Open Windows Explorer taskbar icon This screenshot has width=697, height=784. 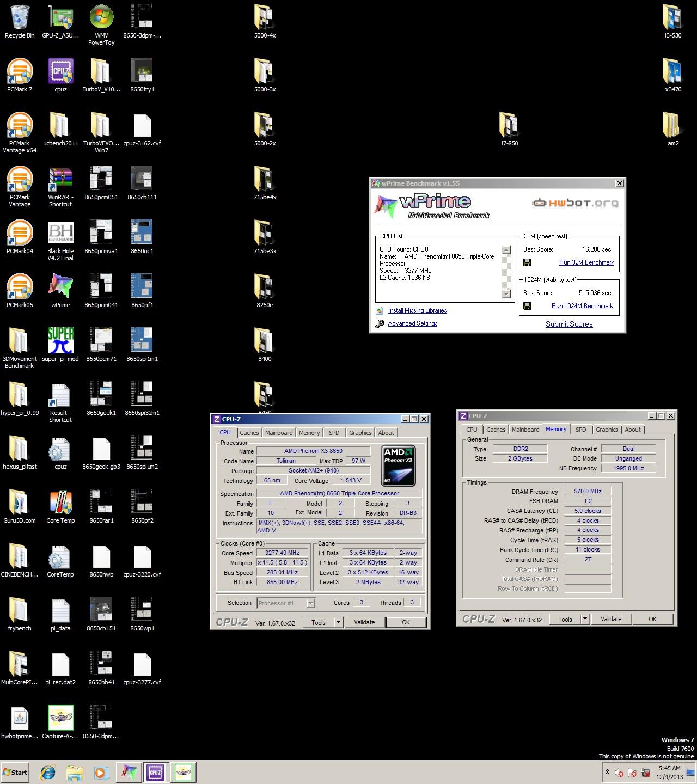tap(74, 772)
